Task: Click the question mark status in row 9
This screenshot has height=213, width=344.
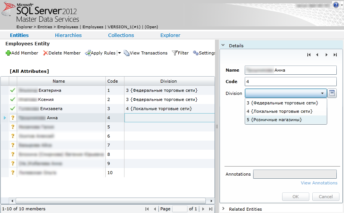Action: 13,163
